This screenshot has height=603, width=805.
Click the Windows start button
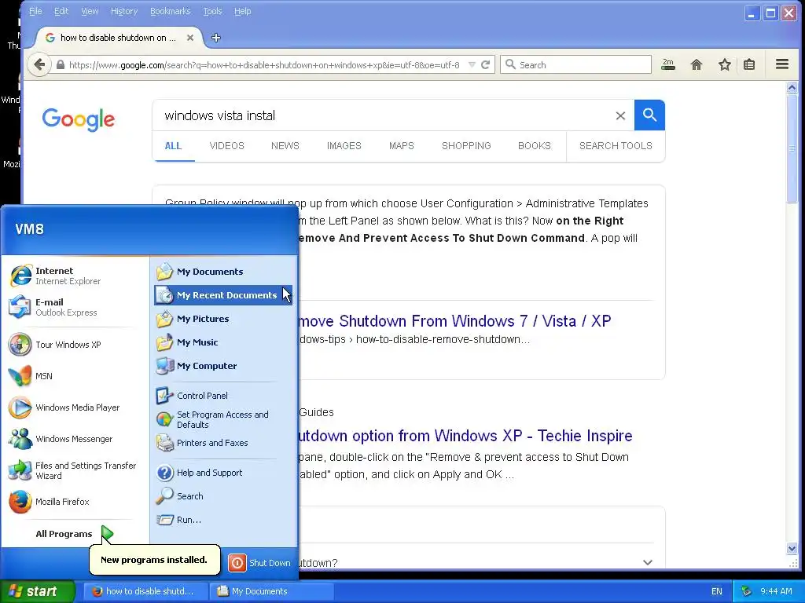(38, 591)
